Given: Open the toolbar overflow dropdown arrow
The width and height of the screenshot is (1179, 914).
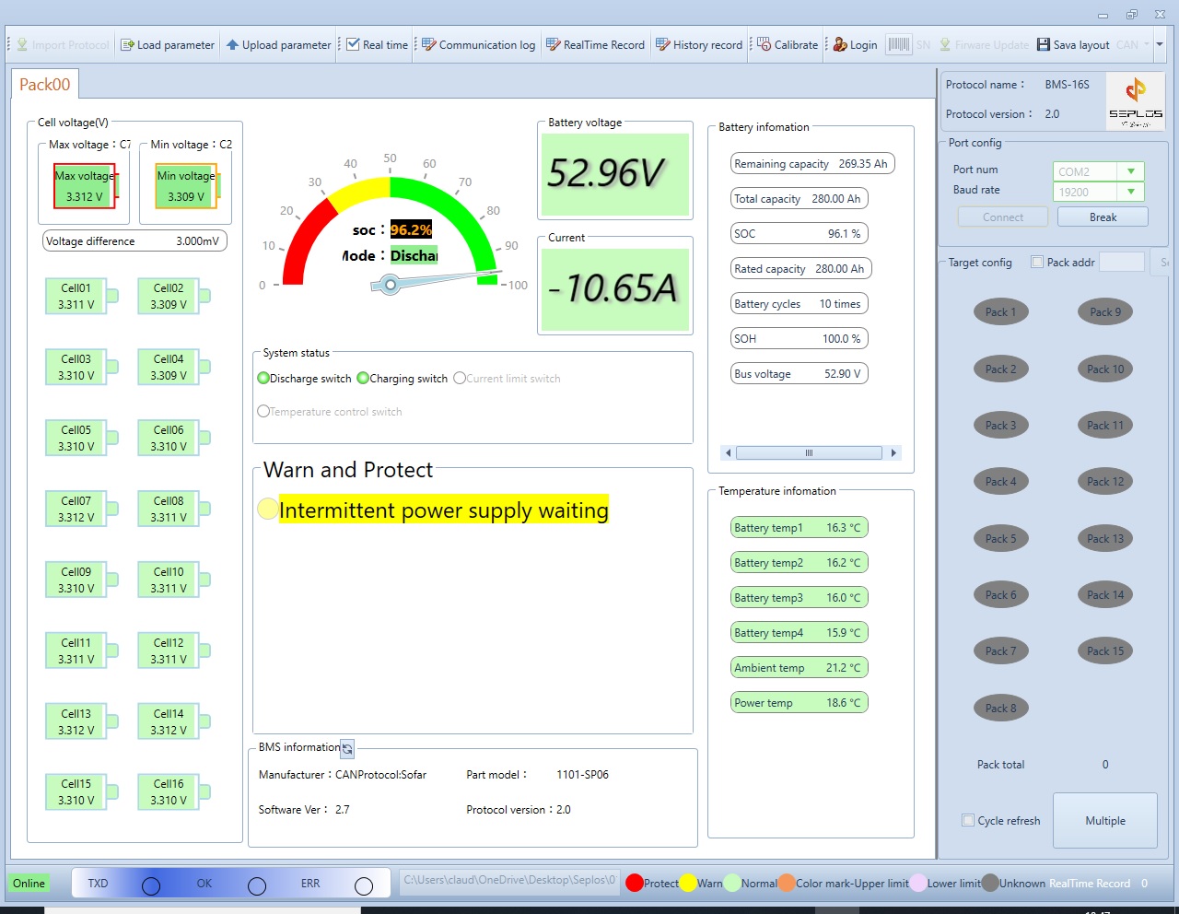Looking at the screenshot, I should point(1160,44).
